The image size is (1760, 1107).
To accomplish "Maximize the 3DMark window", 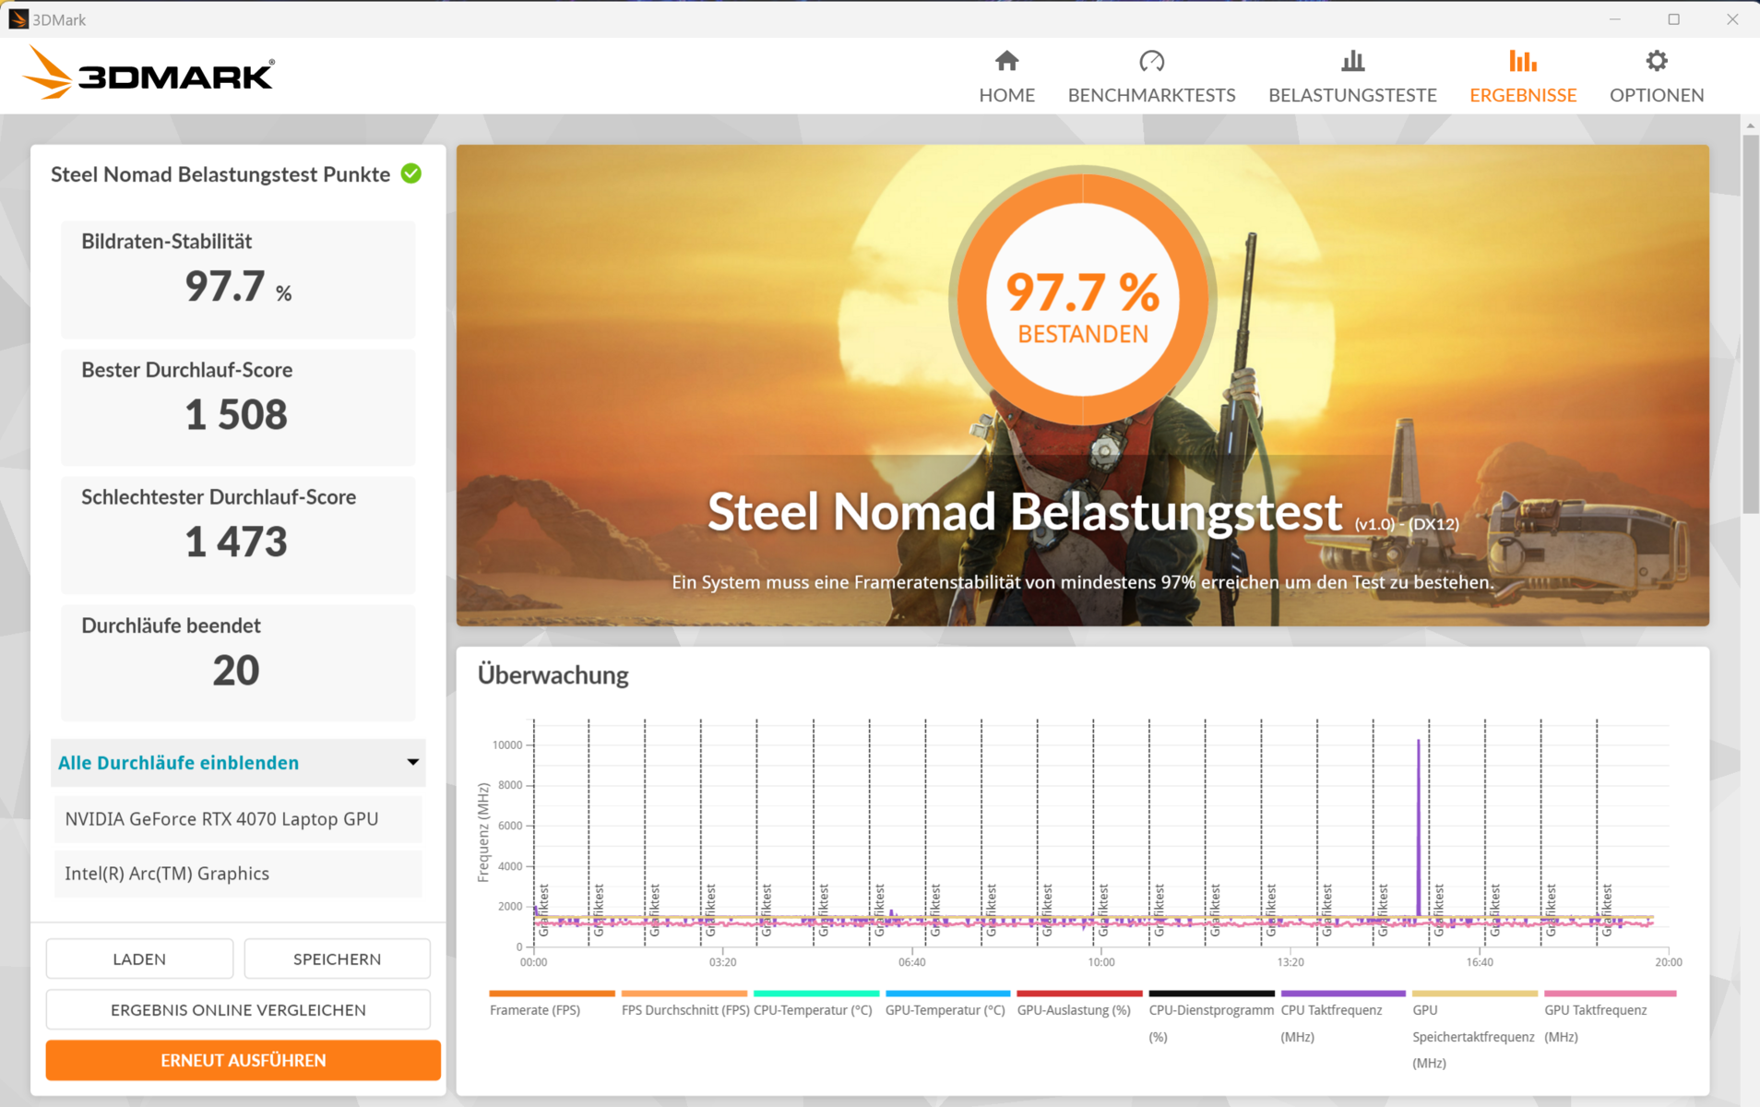I will pyautogui.click(x=1674, y=18).
